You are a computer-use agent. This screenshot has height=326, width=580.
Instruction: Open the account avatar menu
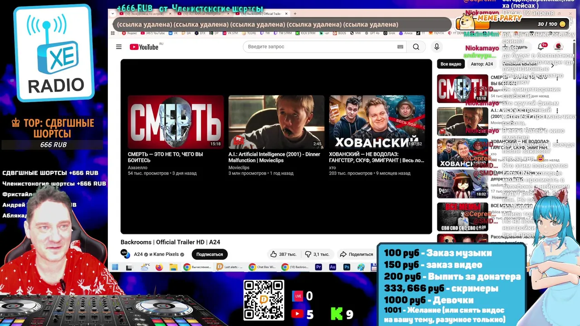pos(558,47)
